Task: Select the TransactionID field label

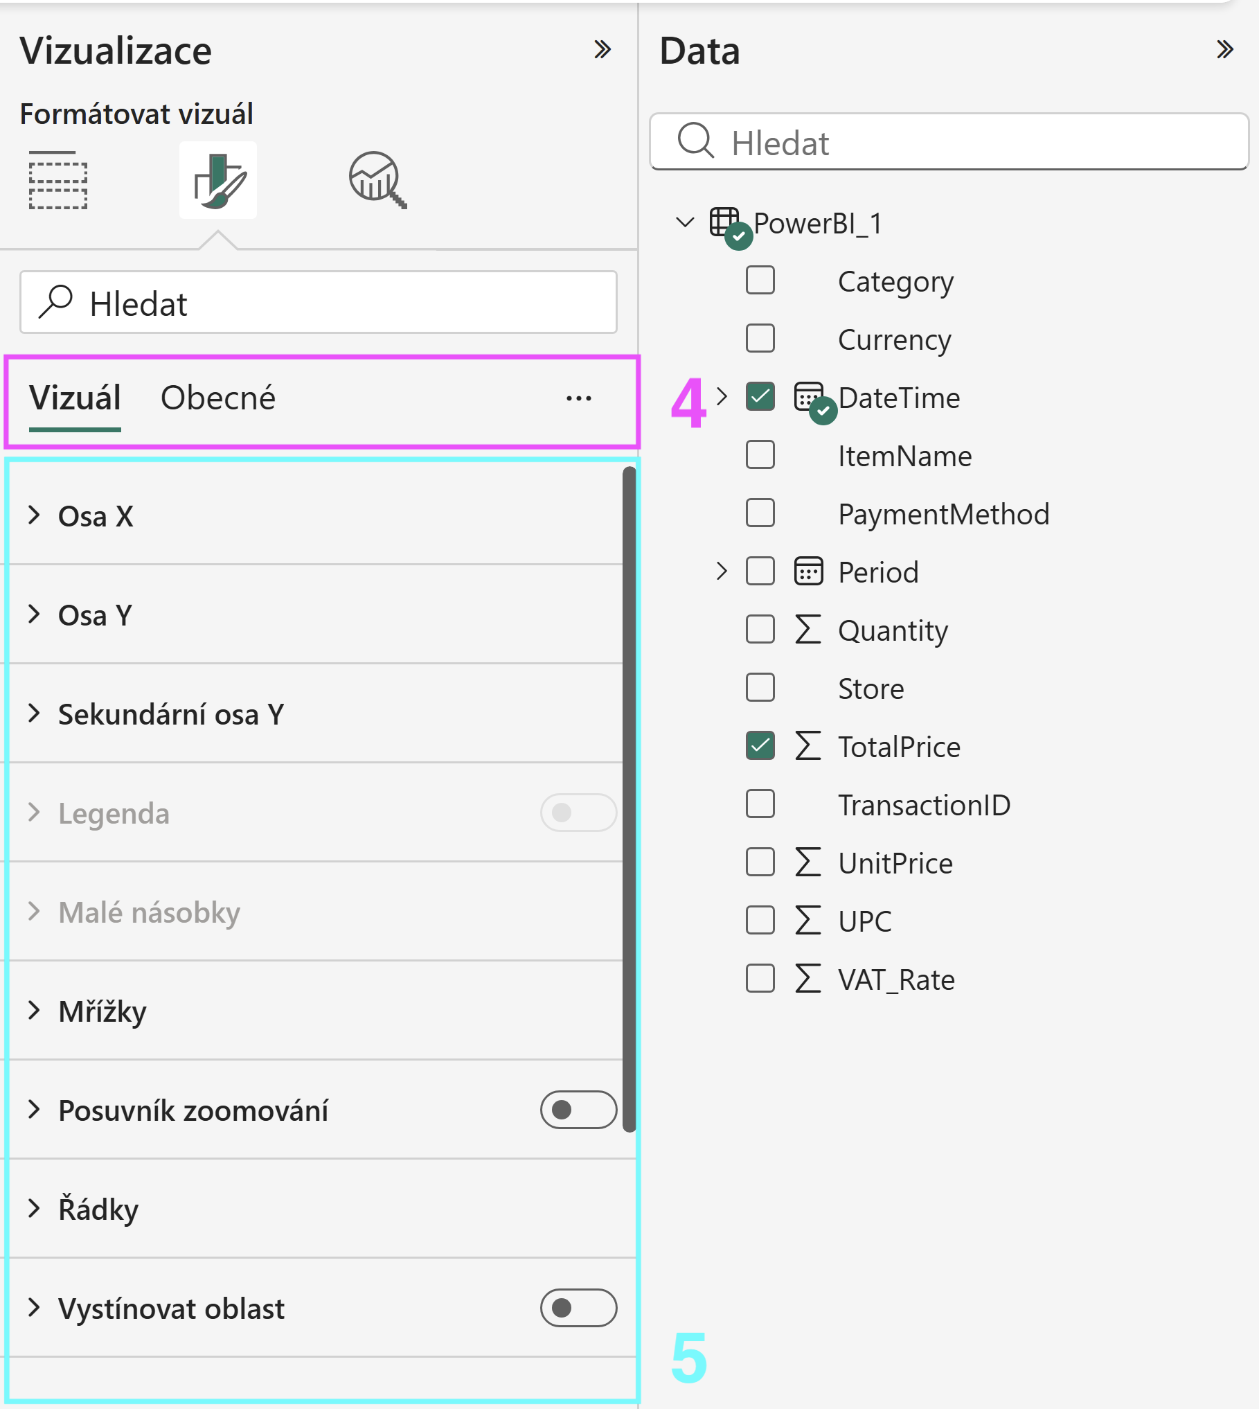Action: pyautogui.click(x=925, y=805)
